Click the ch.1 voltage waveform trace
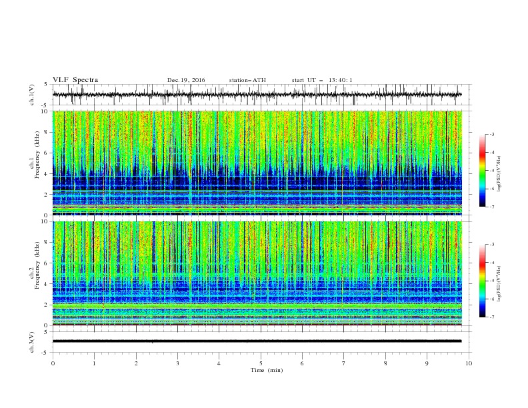 pos(257,95)
